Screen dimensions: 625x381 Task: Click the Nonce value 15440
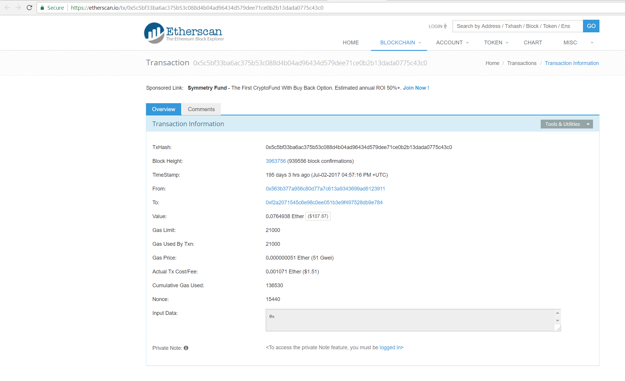coord(273,299)
